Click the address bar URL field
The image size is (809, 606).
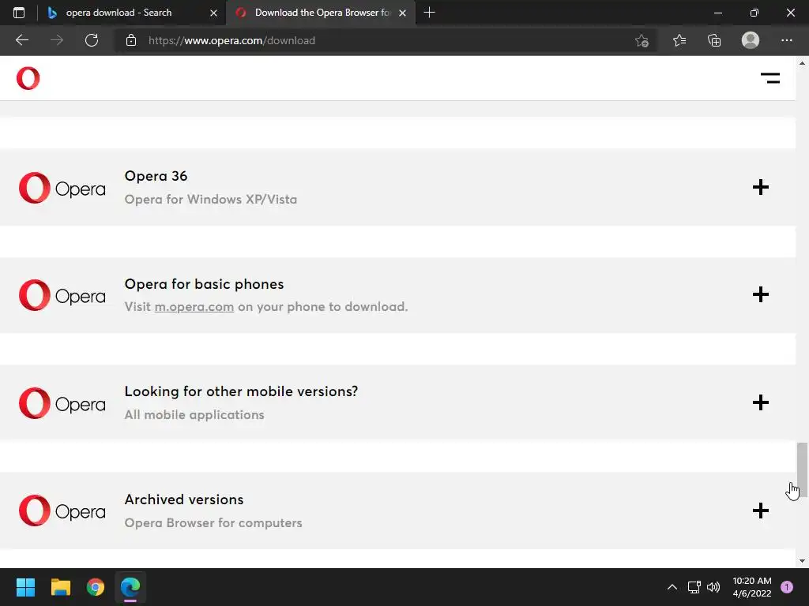pyautogui.click(x=387, y=40)
